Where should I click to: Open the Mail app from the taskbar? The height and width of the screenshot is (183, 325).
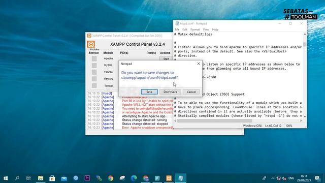64,178
